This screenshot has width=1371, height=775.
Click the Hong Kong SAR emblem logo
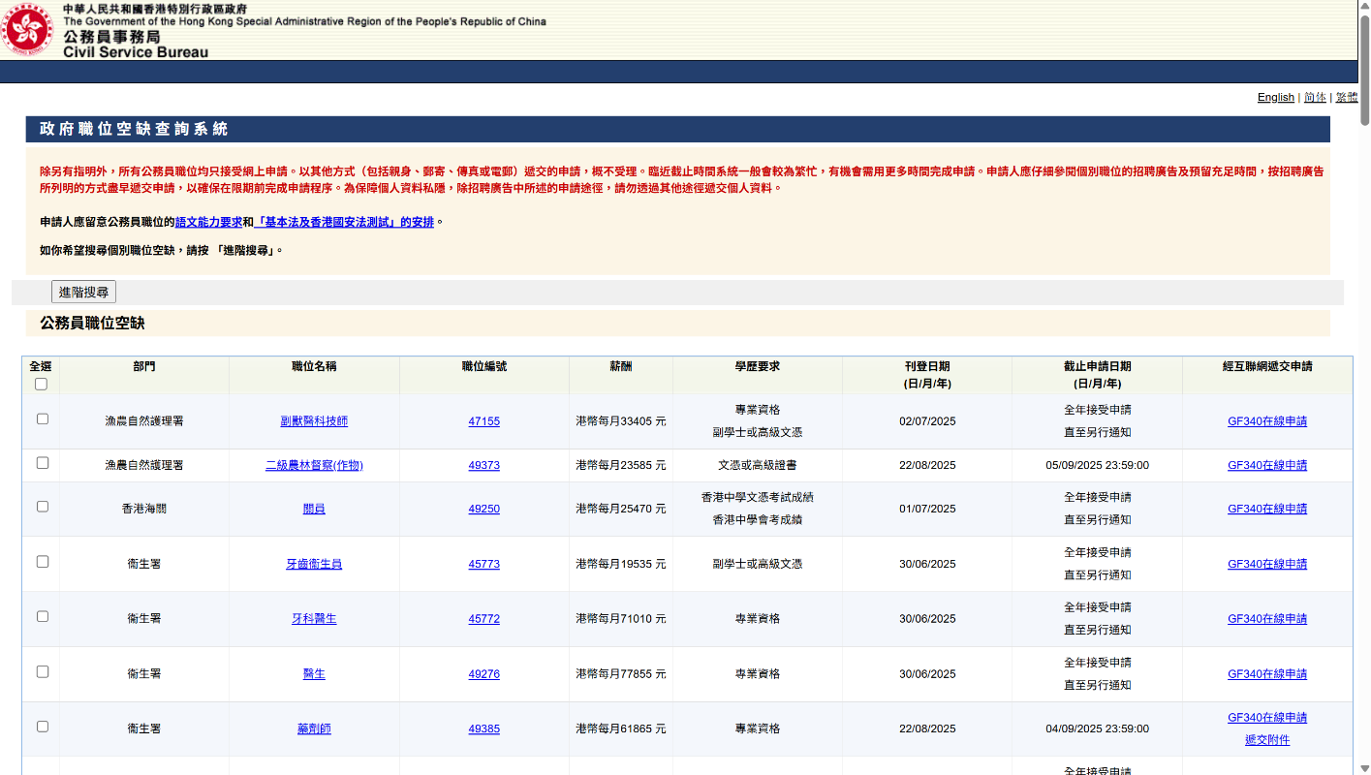coord(27,30)
